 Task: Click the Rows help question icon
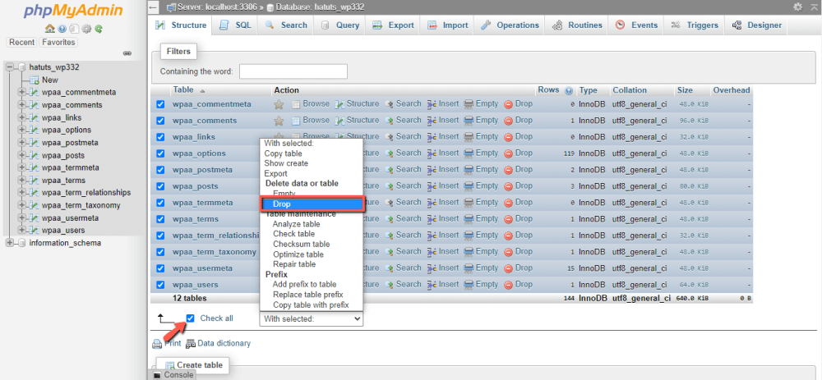coord(568,90)
